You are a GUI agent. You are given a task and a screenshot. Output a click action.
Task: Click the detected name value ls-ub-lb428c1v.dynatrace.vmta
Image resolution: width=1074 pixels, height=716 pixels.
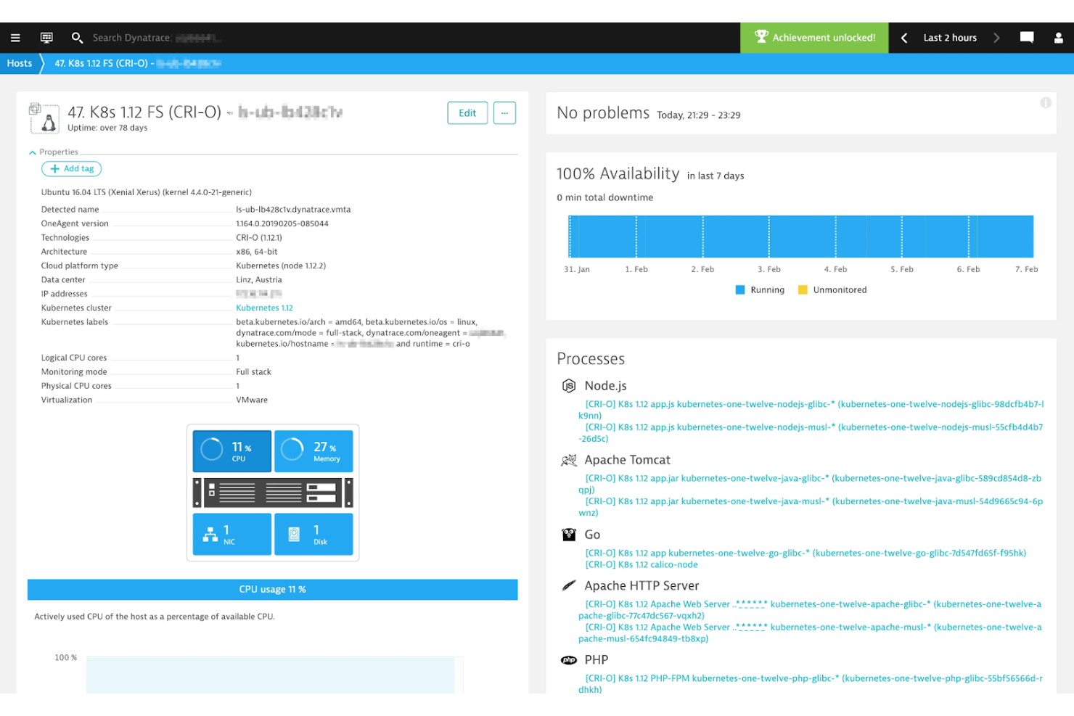click(x=293, y=210)
